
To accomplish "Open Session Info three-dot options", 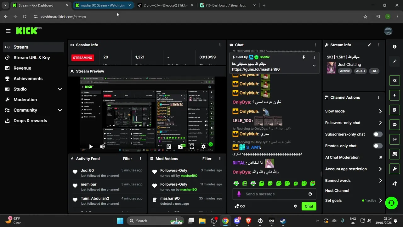I will (220, 45).
